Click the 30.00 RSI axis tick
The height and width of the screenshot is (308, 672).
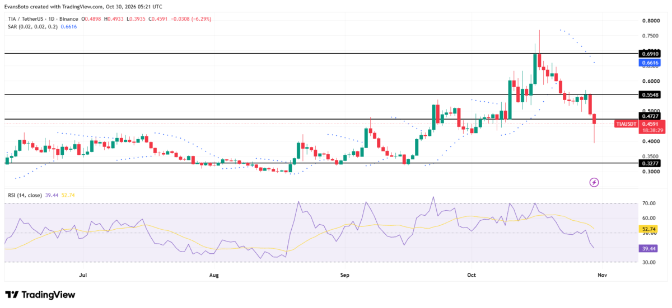pyautogui.click(x=648, y=262)
